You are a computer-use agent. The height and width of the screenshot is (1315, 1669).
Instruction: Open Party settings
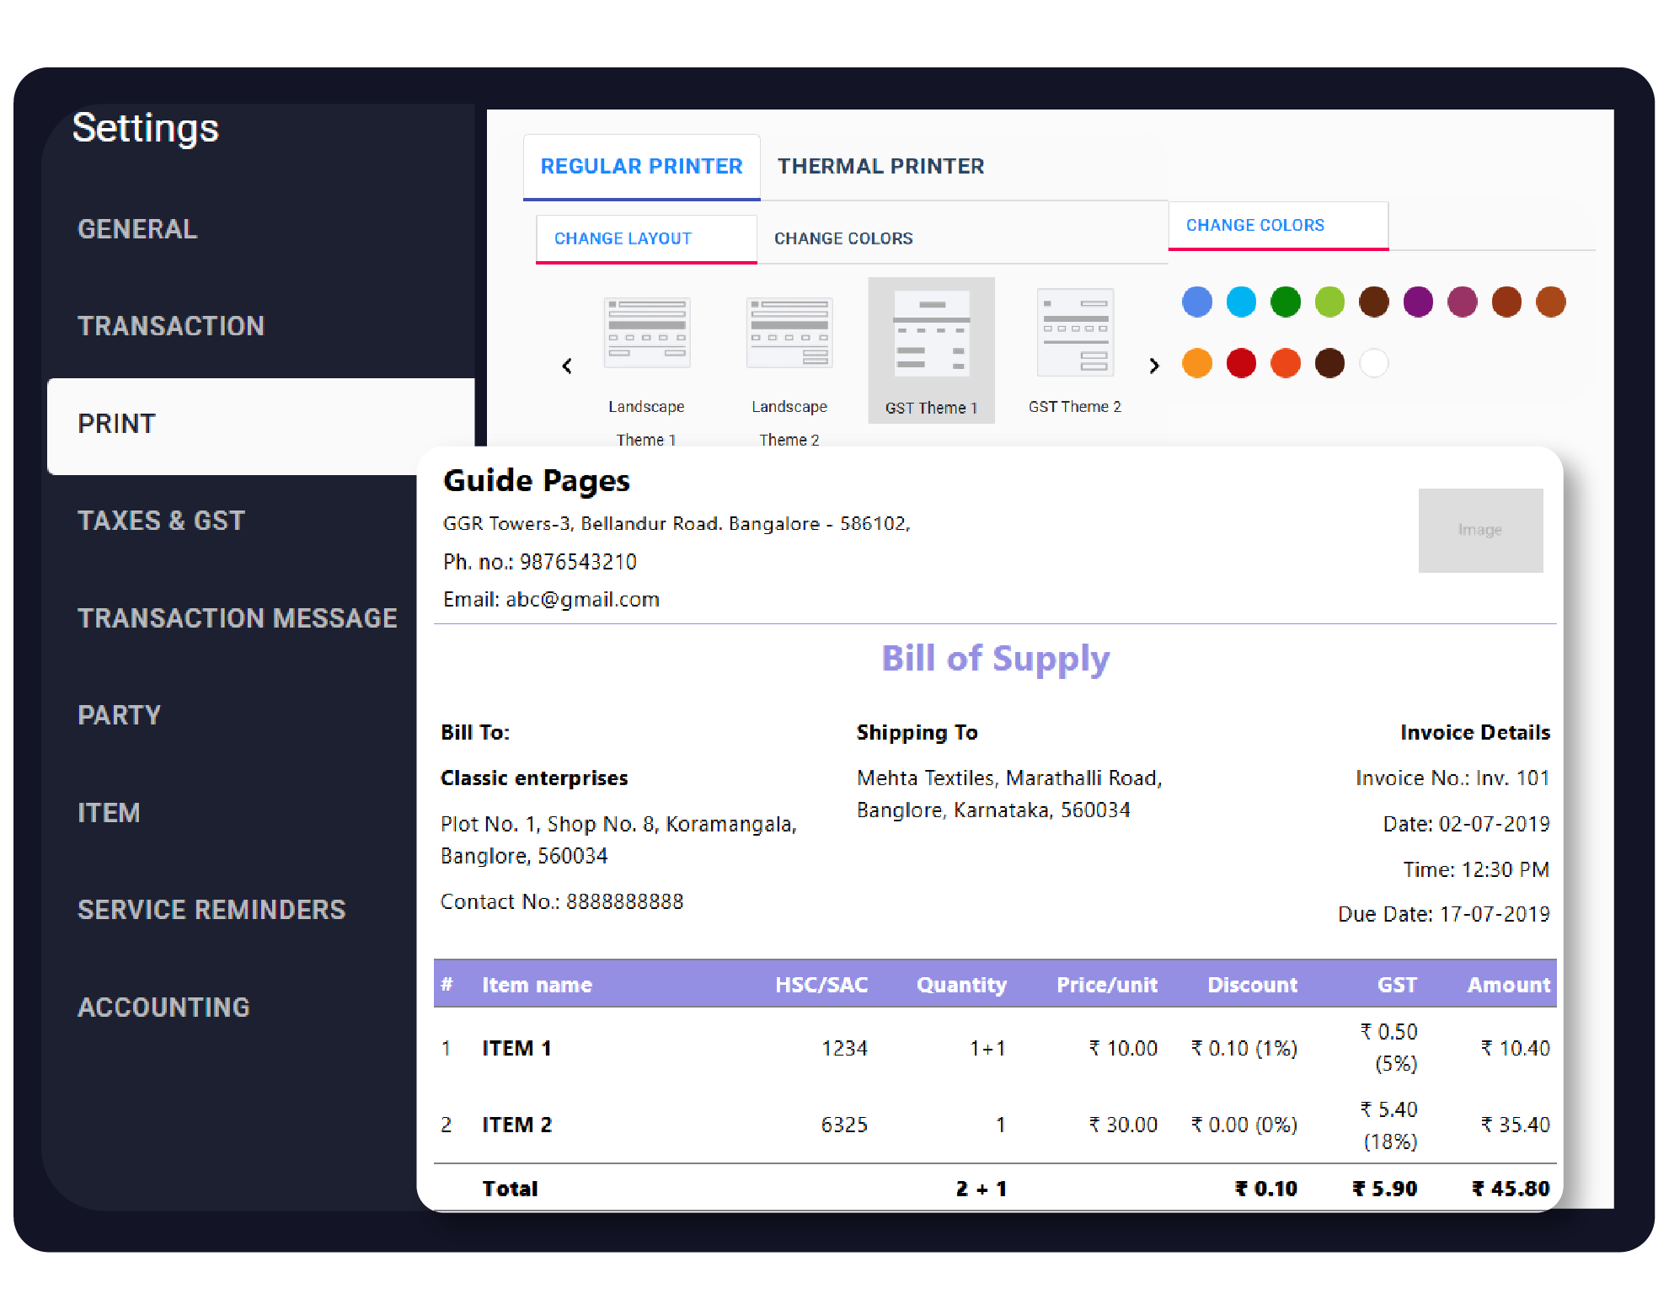coord(119,715)
